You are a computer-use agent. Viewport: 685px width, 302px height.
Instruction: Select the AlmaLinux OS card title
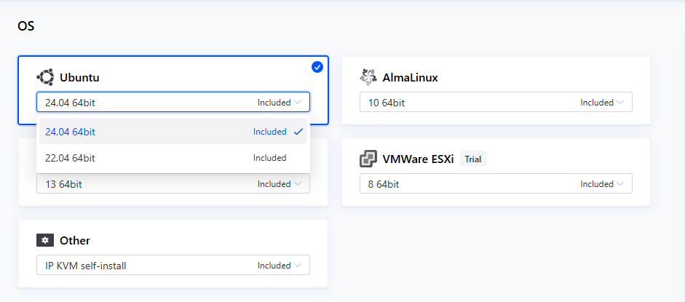tap(410, 77)
